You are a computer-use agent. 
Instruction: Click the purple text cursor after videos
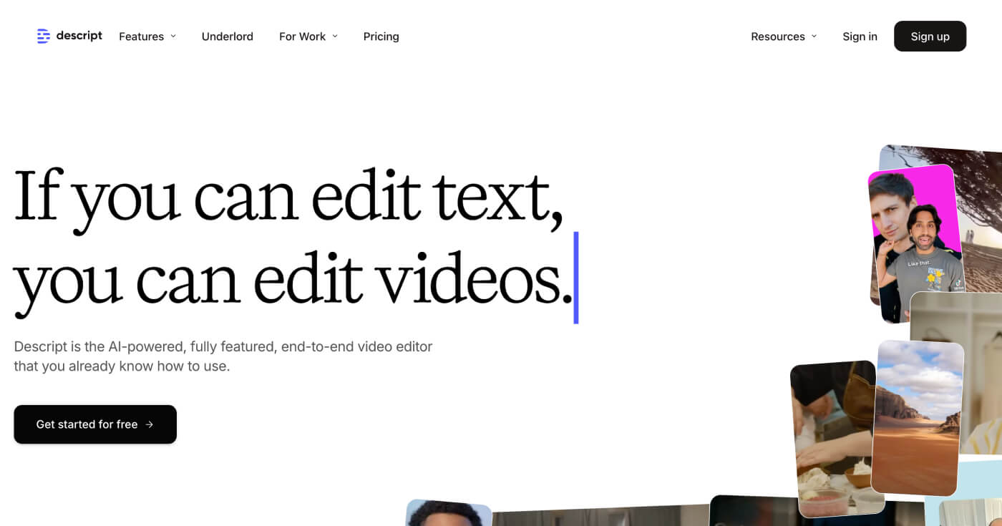point(576,278)
